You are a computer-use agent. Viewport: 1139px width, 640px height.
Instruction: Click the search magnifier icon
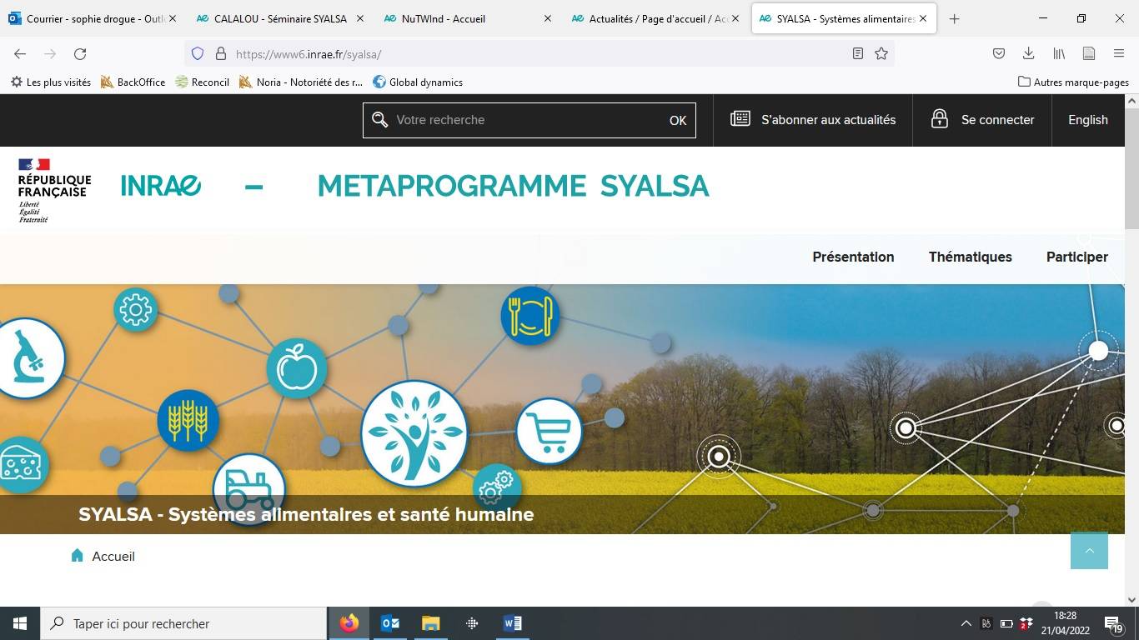coord(380,120)
